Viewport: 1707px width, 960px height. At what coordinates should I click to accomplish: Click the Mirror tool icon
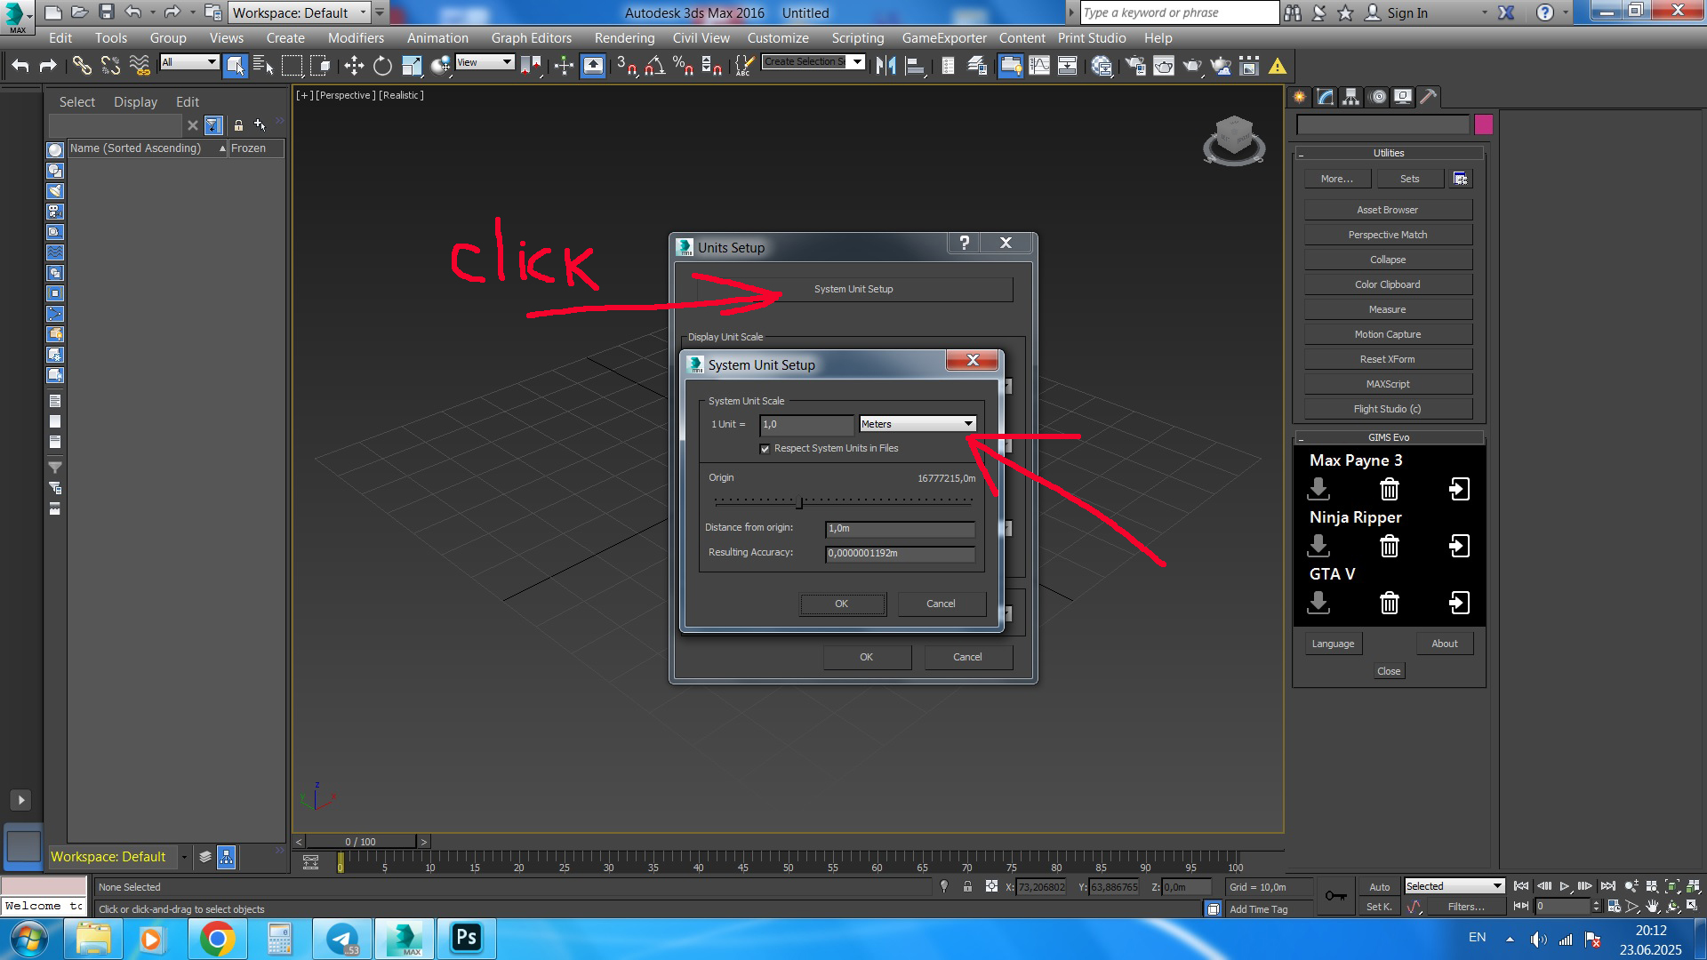(x=886, y=66)
